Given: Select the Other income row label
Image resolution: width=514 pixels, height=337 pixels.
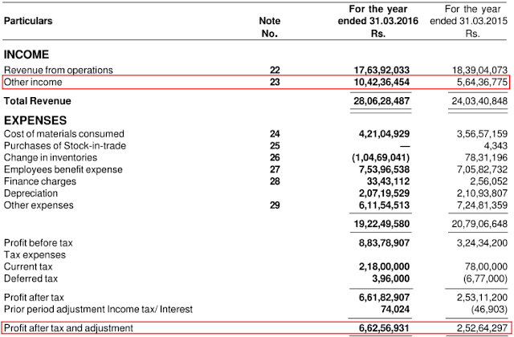Looking at the screenshot, I should pos(33,82).
